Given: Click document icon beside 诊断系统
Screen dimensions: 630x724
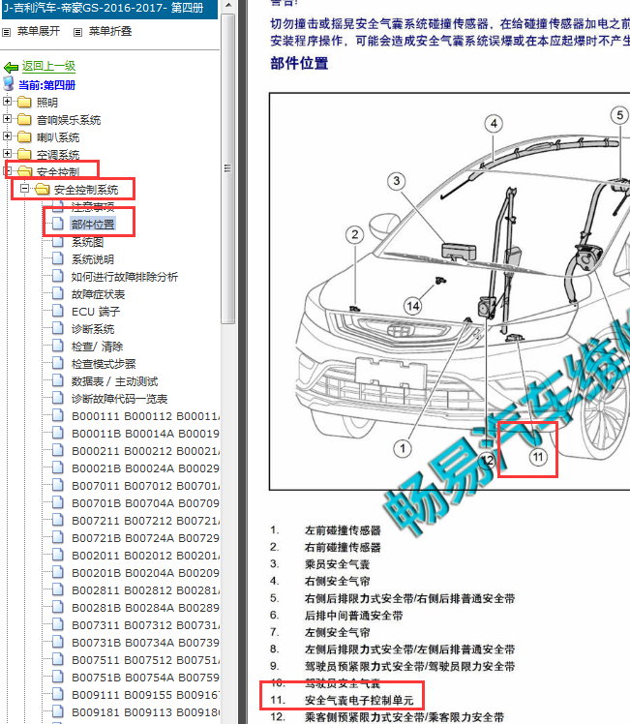Looking at the screenshot, I should coord(58,328).
